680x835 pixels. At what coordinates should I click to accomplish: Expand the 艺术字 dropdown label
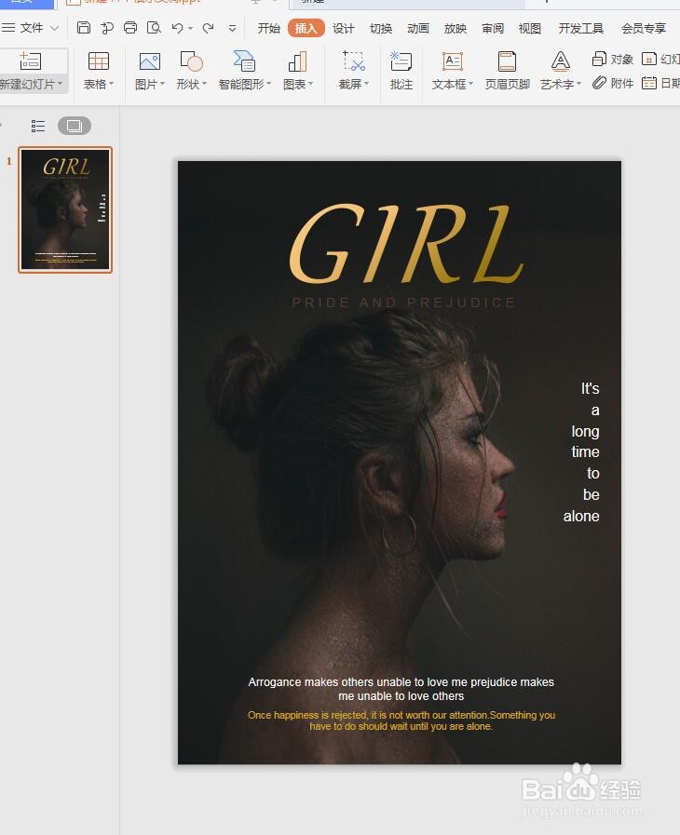tap(561, 84)
